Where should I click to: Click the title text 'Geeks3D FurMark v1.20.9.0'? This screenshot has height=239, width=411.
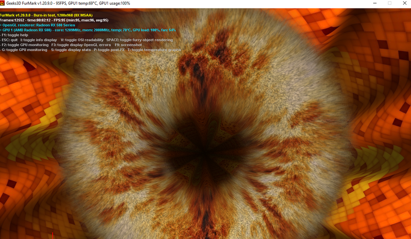pos(31,3)
